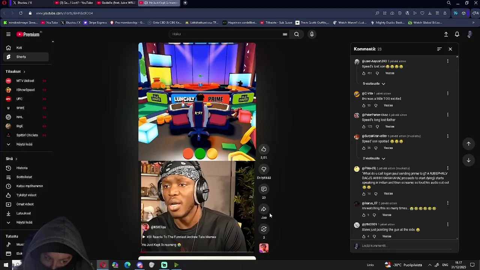Open the create/upload button in the YouTube header
Image resolution: width=480 pixels, height=270 pixels.
point(446,34)
